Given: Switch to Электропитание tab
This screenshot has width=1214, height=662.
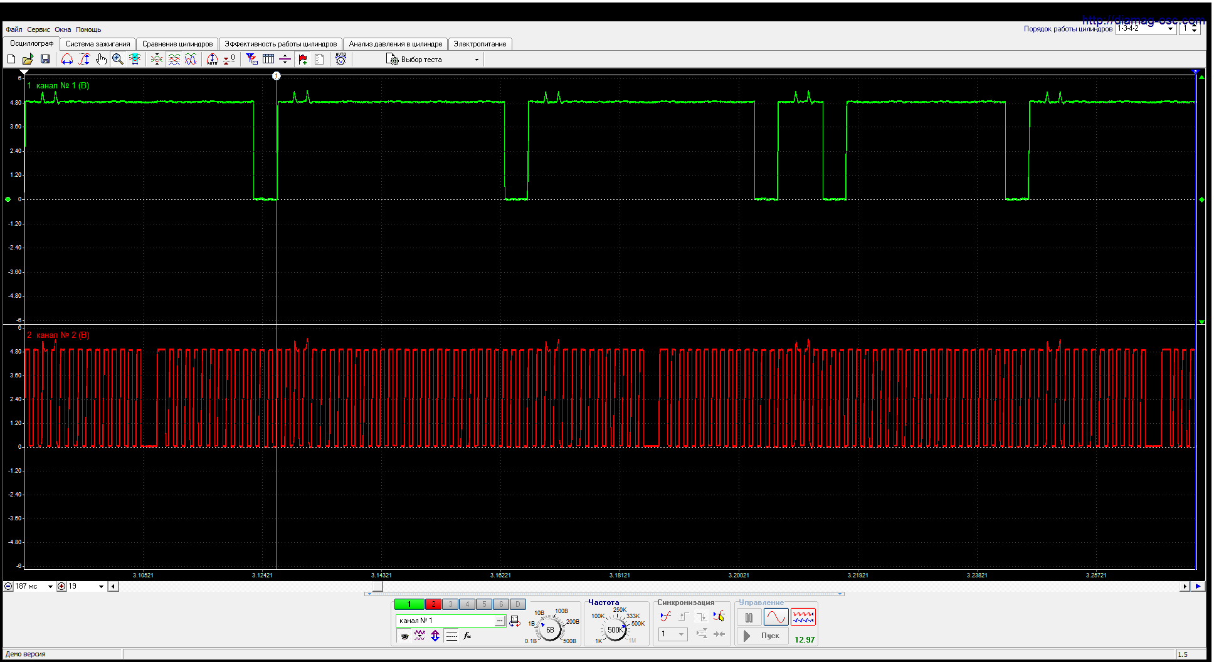Looking at the screenshot, I should pos(480,44).
